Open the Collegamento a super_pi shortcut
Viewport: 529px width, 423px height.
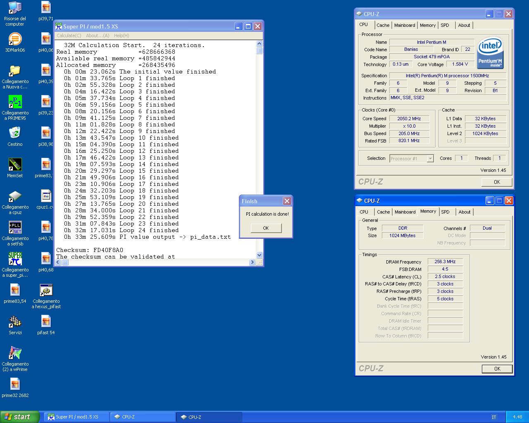15,265
